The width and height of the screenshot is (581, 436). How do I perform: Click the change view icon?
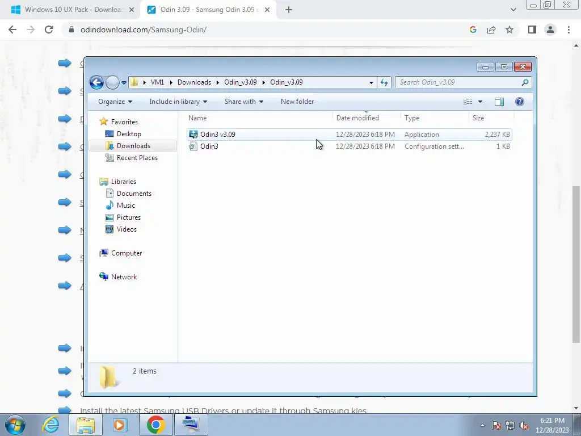[x=468, y=102]
